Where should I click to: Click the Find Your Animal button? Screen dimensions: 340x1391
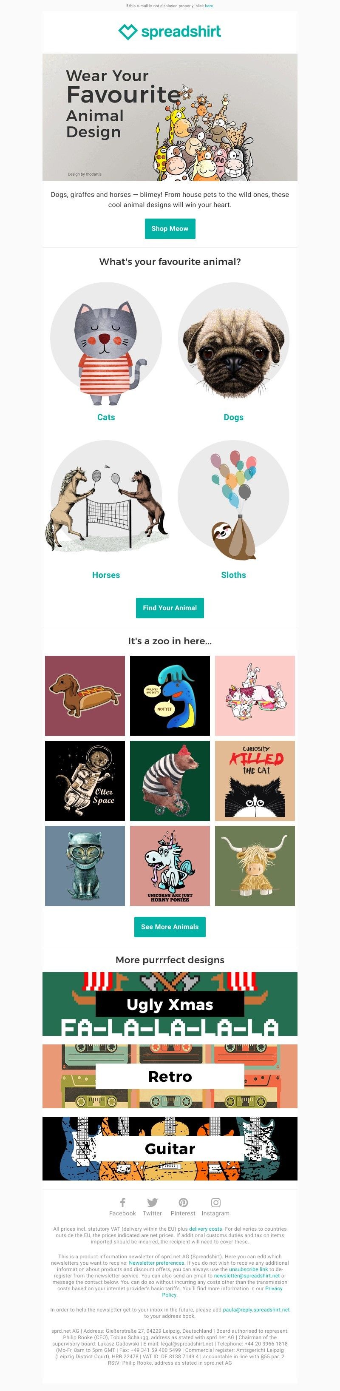pyautogui.click(x=170, y=608)
